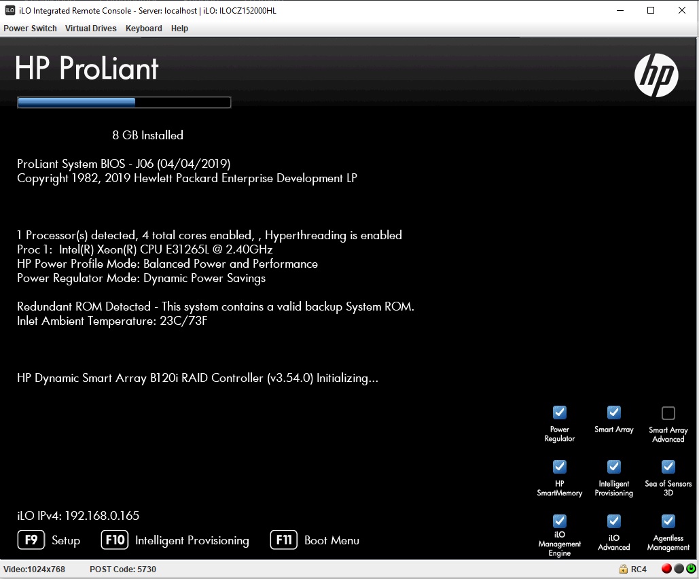Expand the Keyboard menu
This screenshot has height=579, width=699.
click(143, 29)
